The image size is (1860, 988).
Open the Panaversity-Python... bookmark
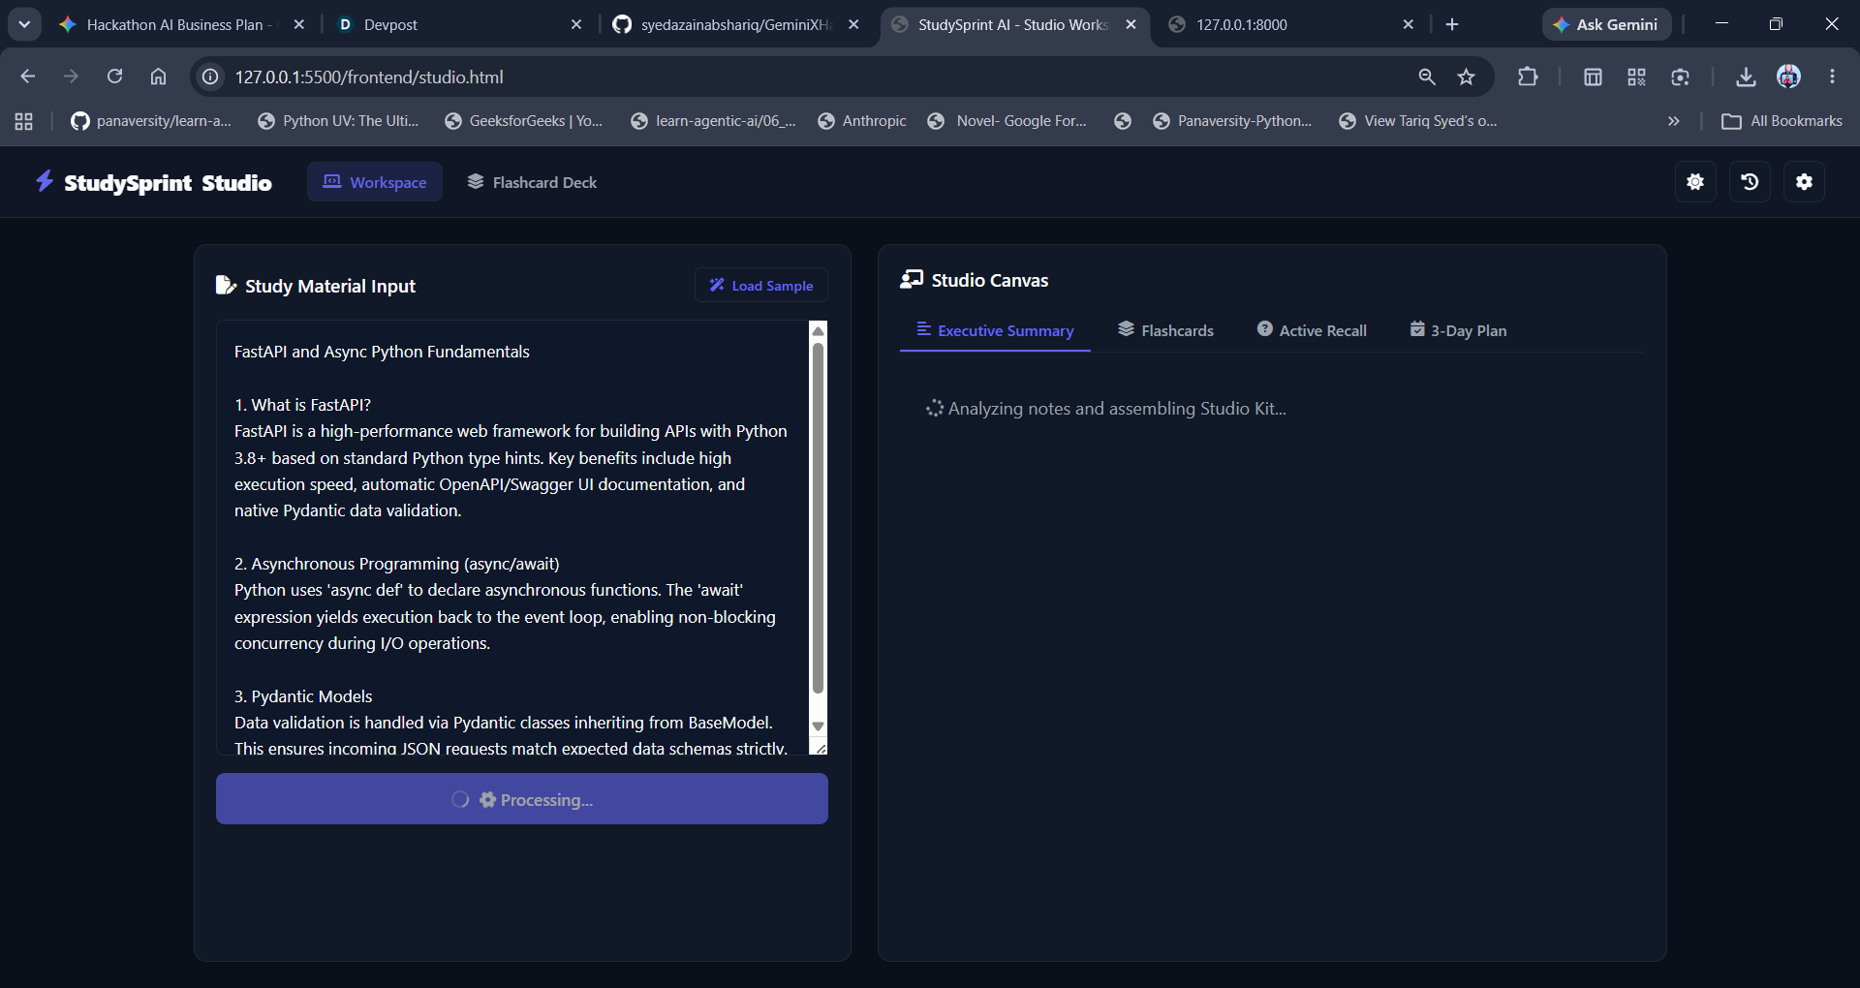(x=1232, y=121)
